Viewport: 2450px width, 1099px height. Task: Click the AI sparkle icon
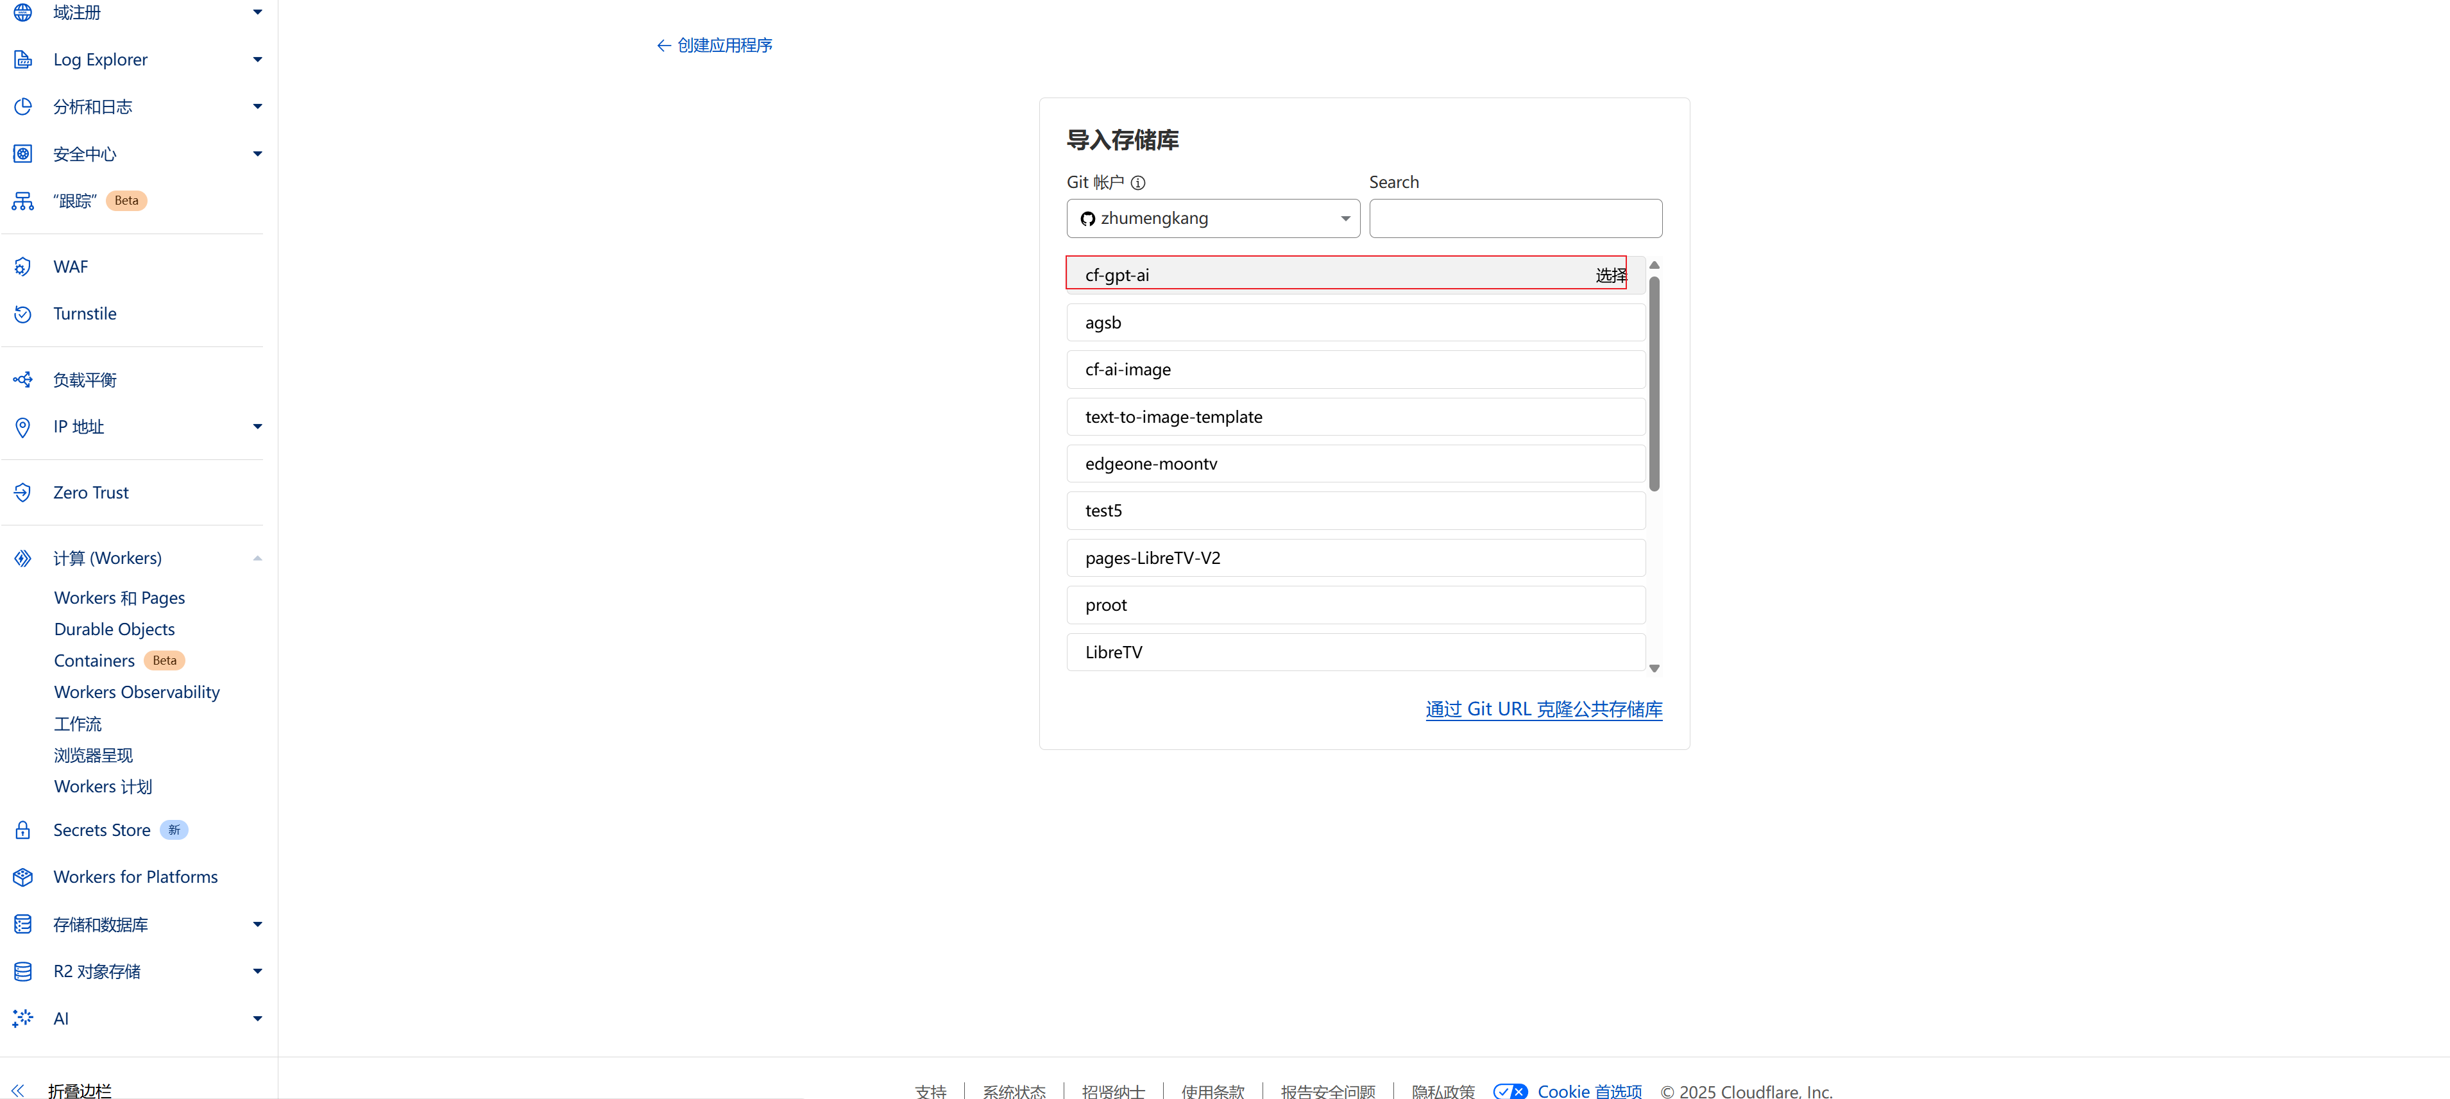pyautogui.click(x=23, y=1019)
